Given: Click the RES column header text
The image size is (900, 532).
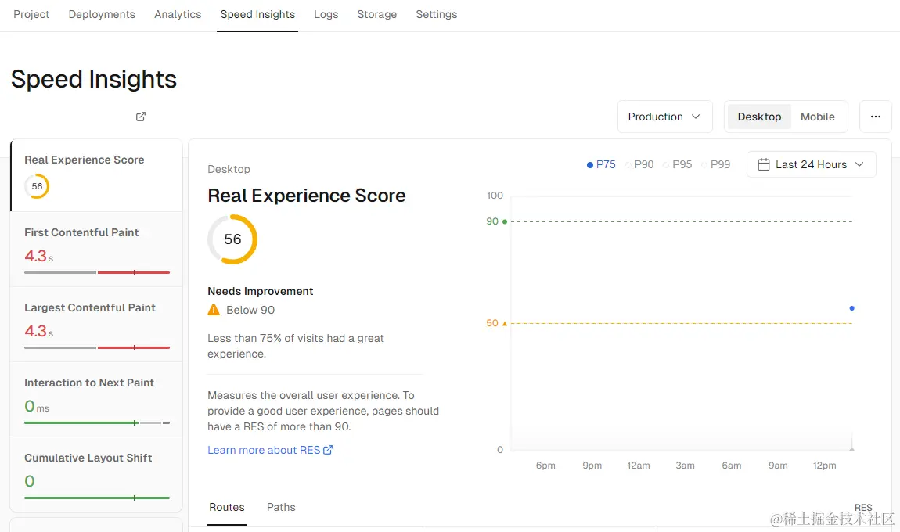Looking at the screenshot, I should (x=863, y=507).
